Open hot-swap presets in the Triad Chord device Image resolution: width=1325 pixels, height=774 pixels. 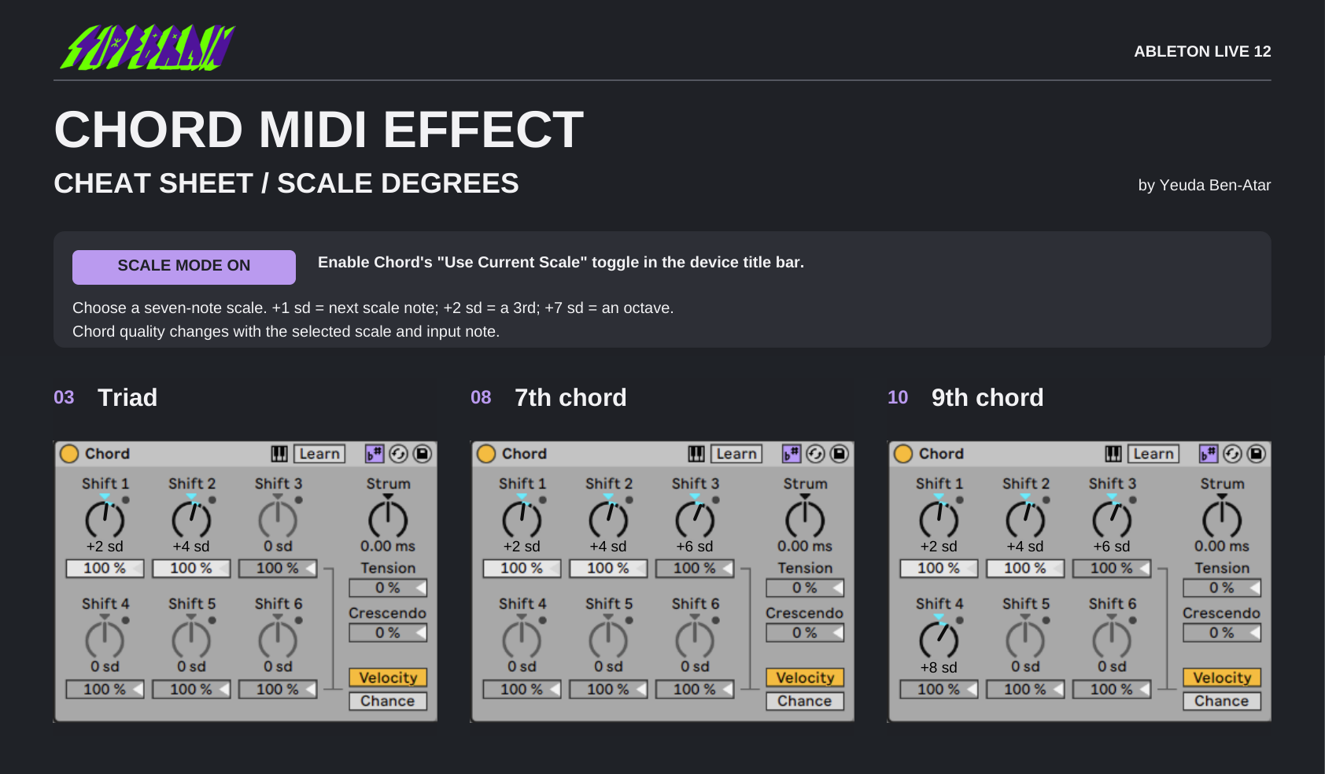pos(399,454)
